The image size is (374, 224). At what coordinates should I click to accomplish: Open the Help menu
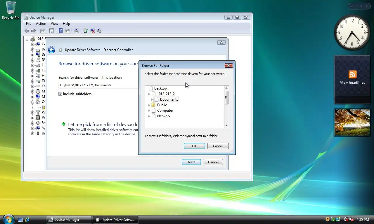click(x=66, y=24)
